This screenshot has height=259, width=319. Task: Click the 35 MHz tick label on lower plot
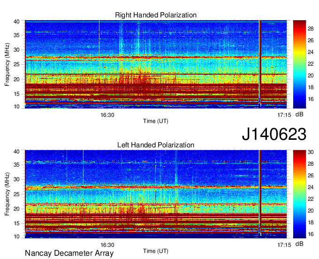pyautogui.click(x=16, y=165)
